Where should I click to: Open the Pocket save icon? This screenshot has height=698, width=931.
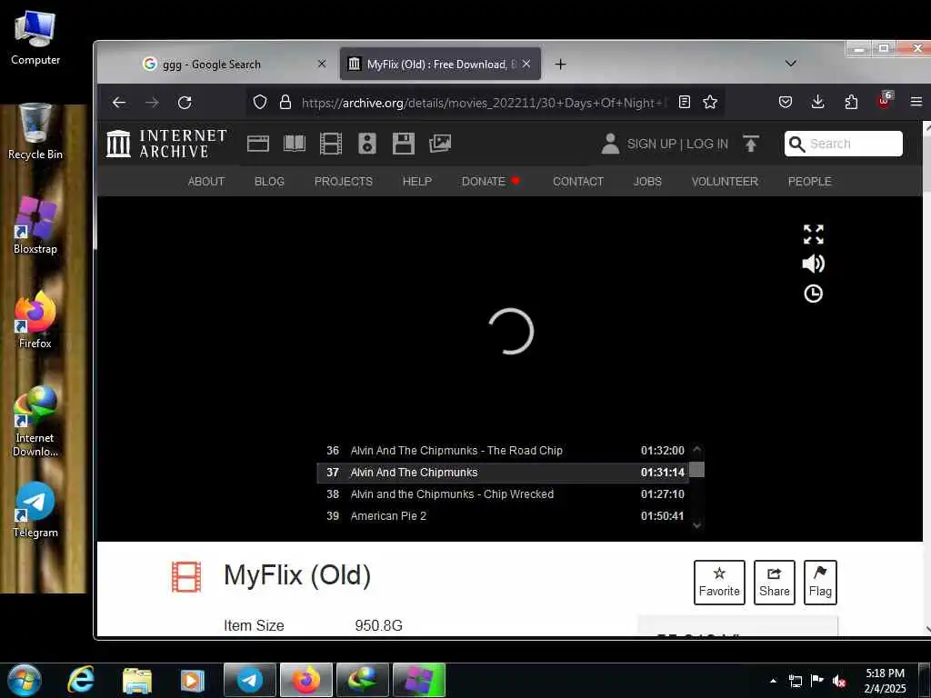click(x=786, y=102)
